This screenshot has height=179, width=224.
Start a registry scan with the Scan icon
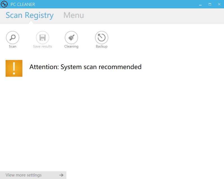point(13,37)
